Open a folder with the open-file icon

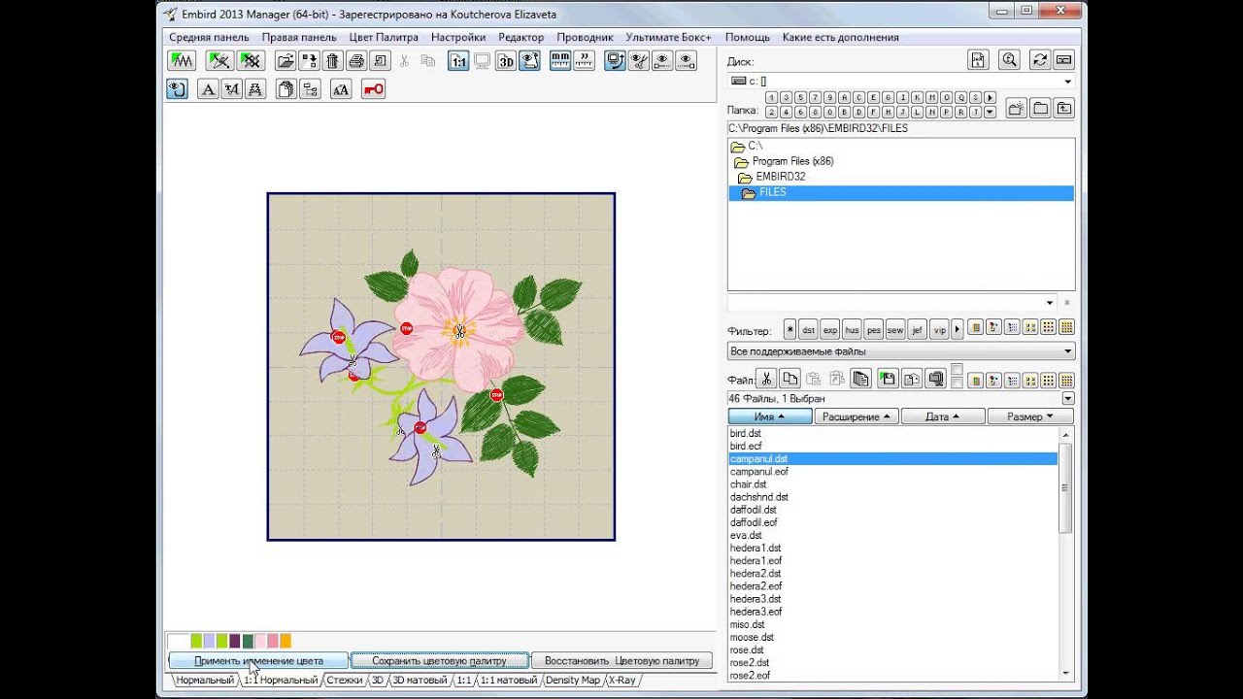[286, 61]
